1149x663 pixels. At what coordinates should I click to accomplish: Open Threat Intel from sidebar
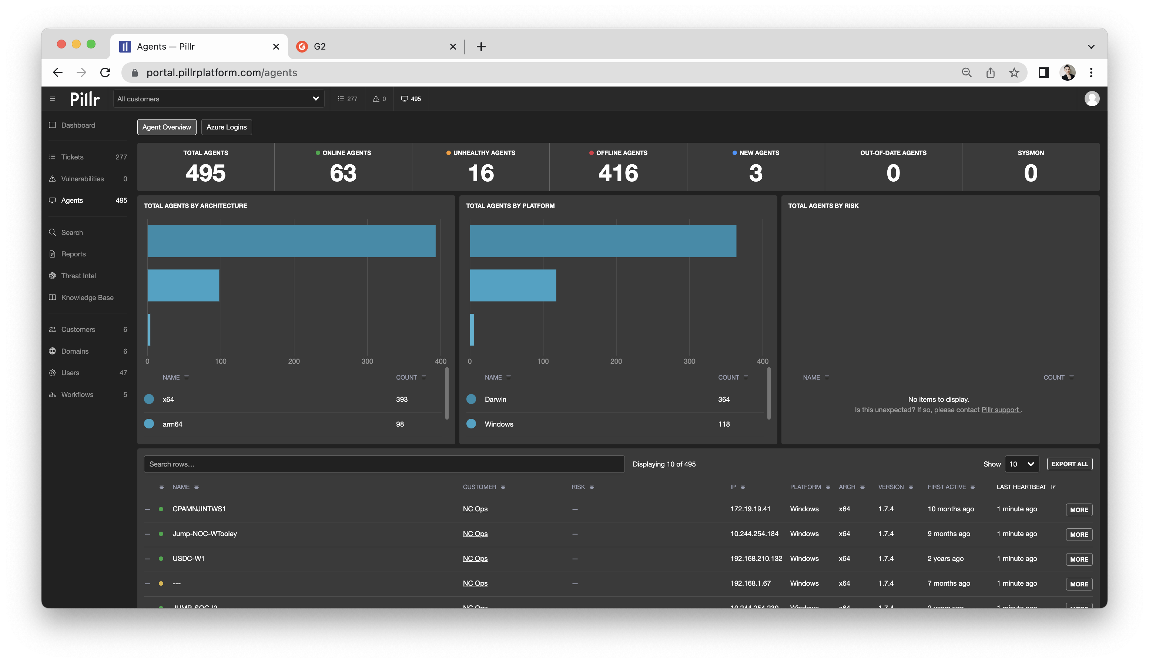78,276
